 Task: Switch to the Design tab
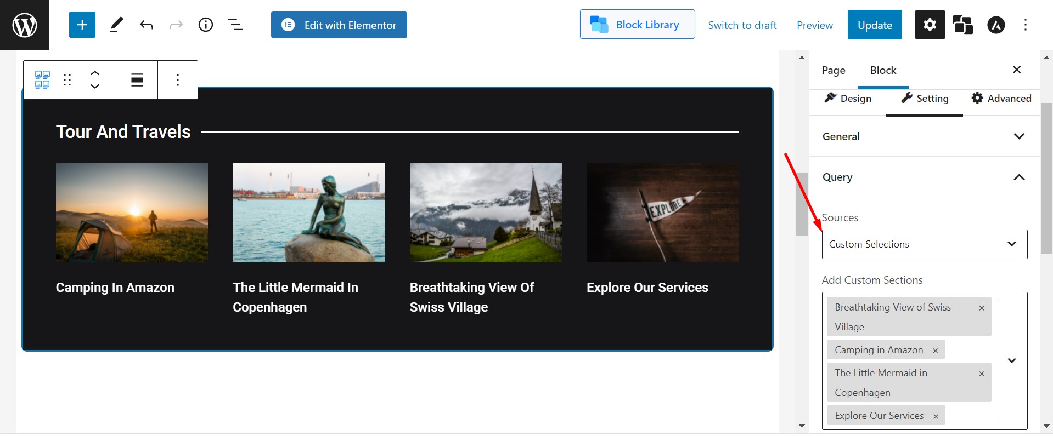(x=848, y=99)
